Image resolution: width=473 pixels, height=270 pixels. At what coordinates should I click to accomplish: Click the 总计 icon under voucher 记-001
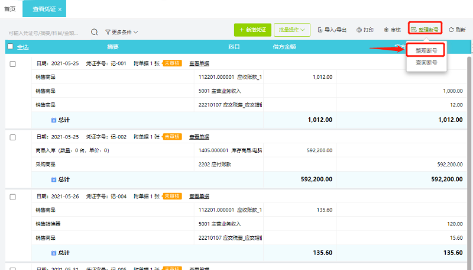point(53,120)
